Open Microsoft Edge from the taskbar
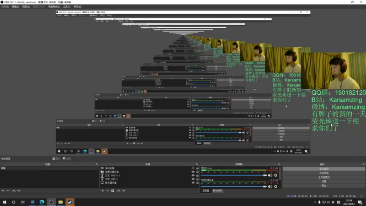Viewport: 366px width, 206px height. [x=42, y=202]
